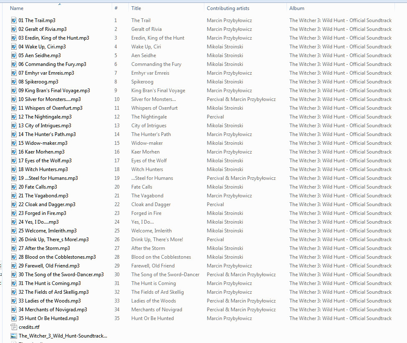Click the Title cell 'Kaer Morhen'
This screenshot has width=407, height=343.
click(146, 152)
